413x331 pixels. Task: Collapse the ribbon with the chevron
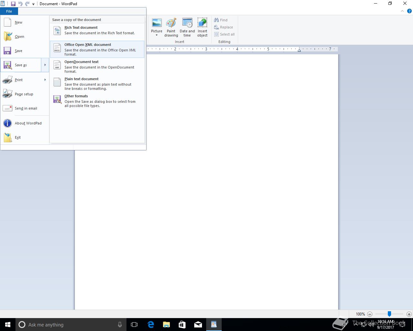pos(402,11)
